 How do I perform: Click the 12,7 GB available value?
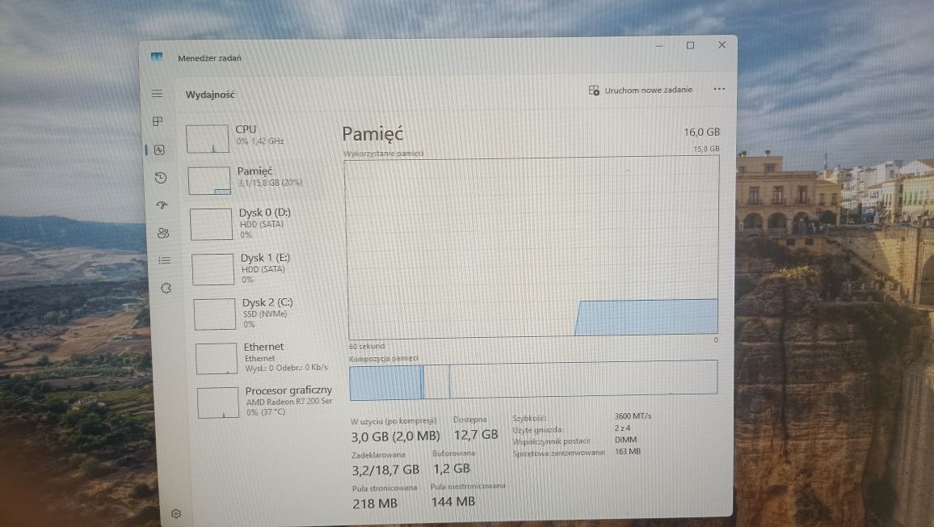(x=475, y=435)
